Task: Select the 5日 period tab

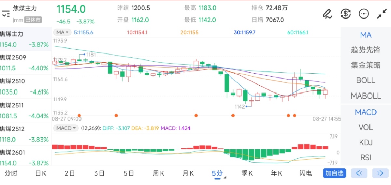Action: point(129,173)
